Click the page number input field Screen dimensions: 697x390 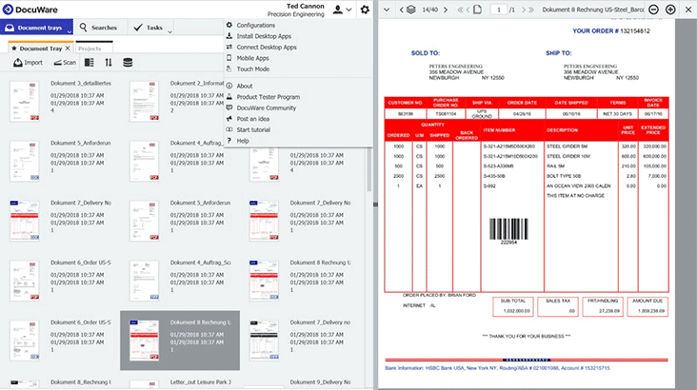502,10
